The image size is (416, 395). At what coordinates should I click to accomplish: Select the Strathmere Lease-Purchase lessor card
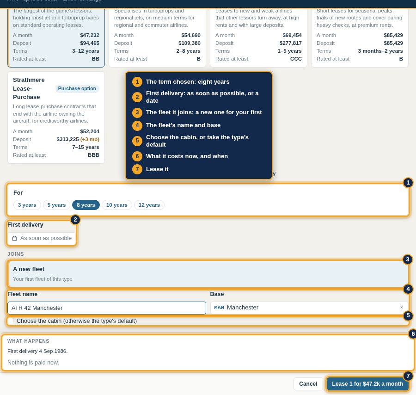tap(56, 117)
